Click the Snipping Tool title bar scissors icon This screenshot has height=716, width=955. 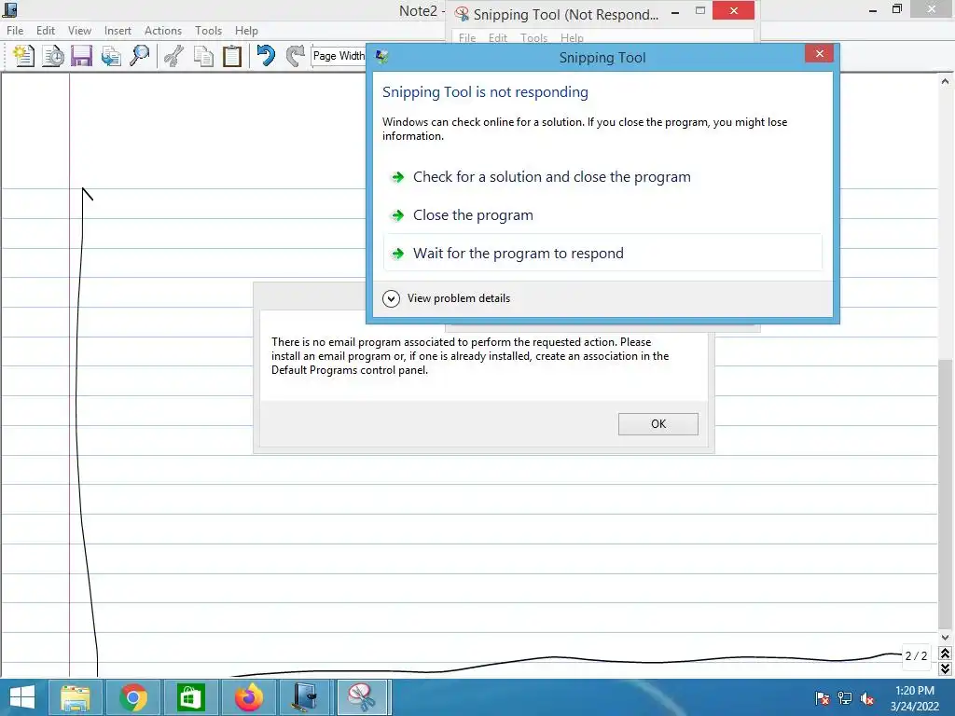coord(462,13)
